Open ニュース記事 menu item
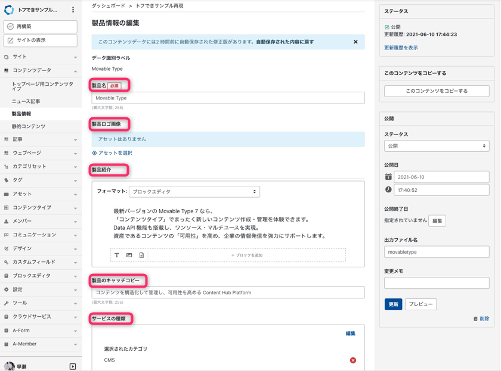 [26, 101]
